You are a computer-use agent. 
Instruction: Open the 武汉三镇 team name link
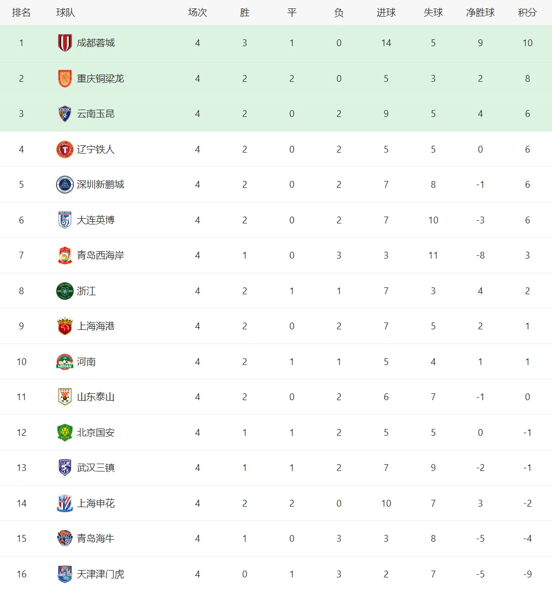pos(96,468)
